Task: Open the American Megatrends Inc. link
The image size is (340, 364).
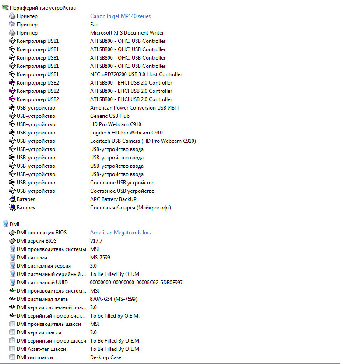Action: pyautogui.click(x=120, y=233)
